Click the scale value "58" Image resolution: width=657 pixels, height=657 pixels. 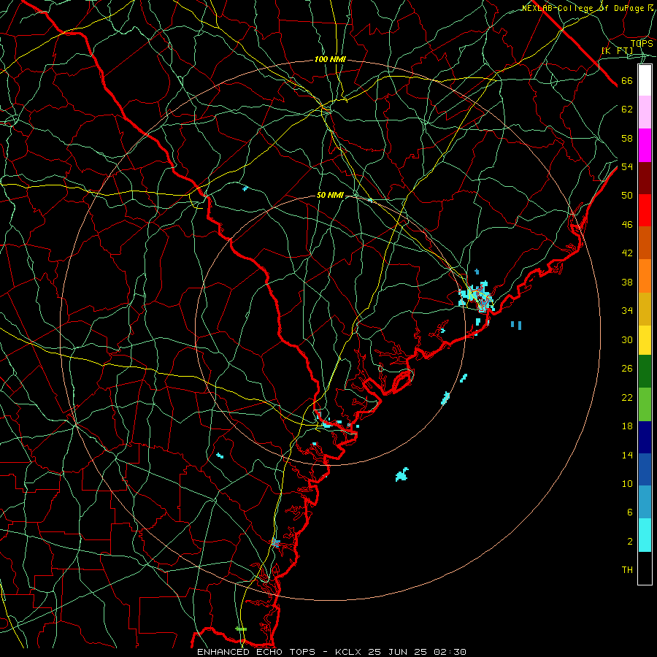[x=627, y=138]
